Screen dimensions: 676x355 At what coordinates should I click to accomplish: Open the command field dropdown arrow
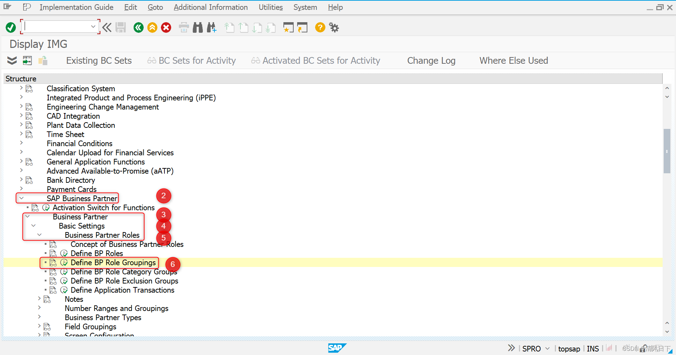93,26
